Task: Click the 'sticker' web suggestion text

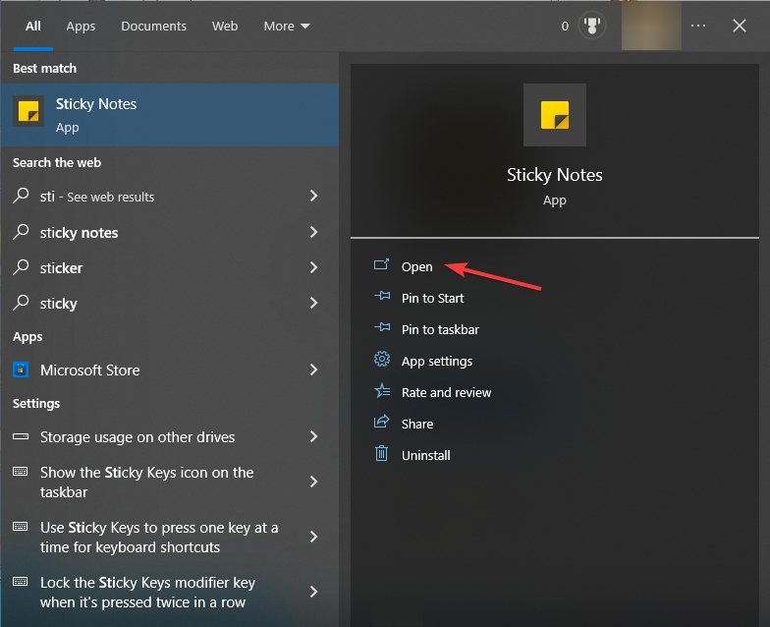Action: point(61,267)
